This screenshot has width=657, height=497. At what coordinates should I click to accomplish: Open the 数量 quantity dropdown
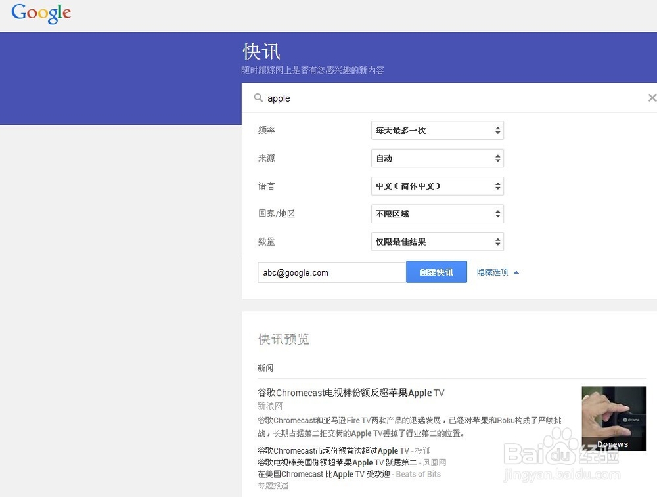438,242
